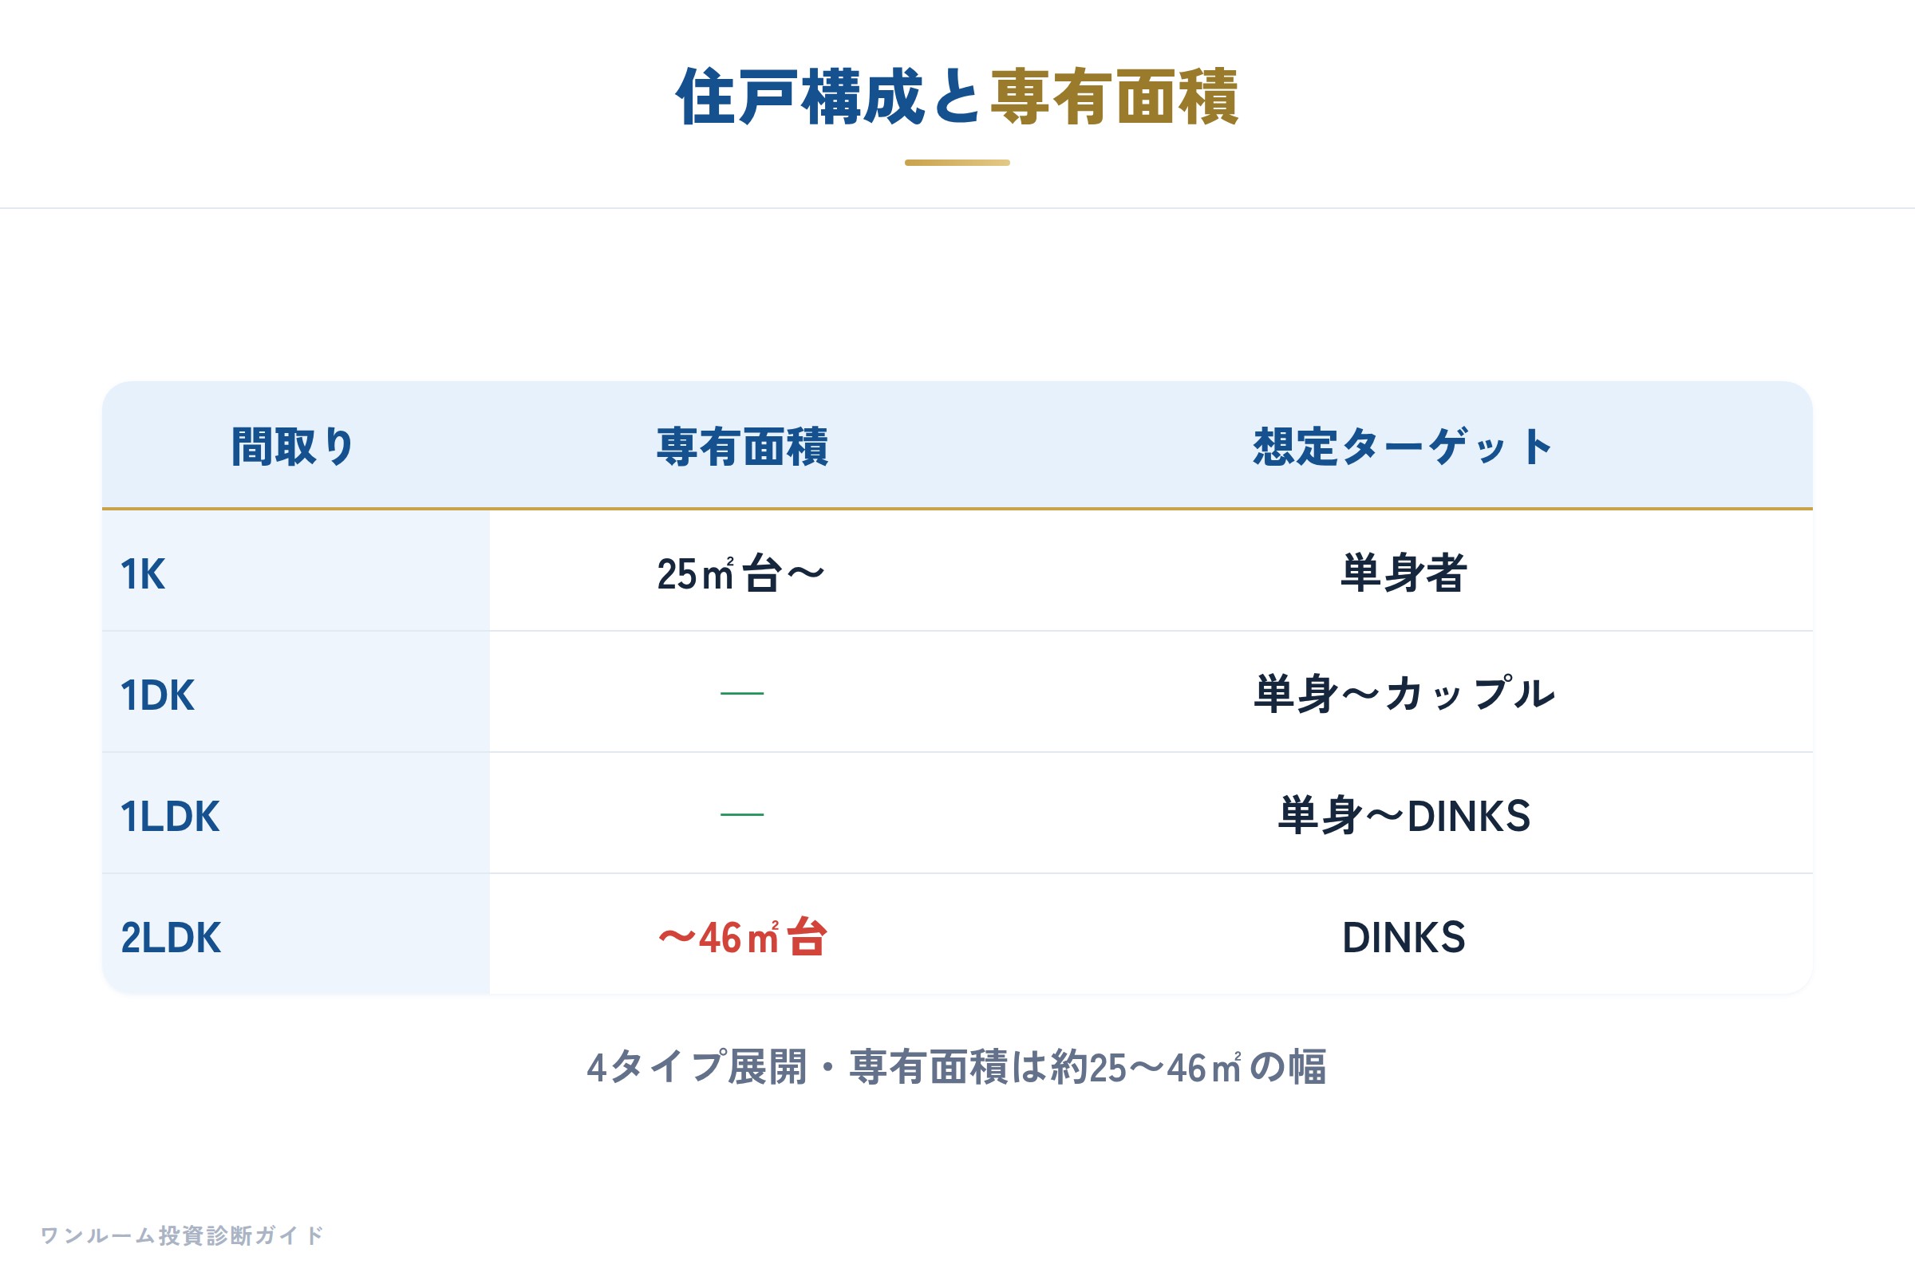The height and width of the screenshot is (1276, 1915).
Task: Click the ワンルーム投資診断ガイド footer text
Action: pos(183,1235)
